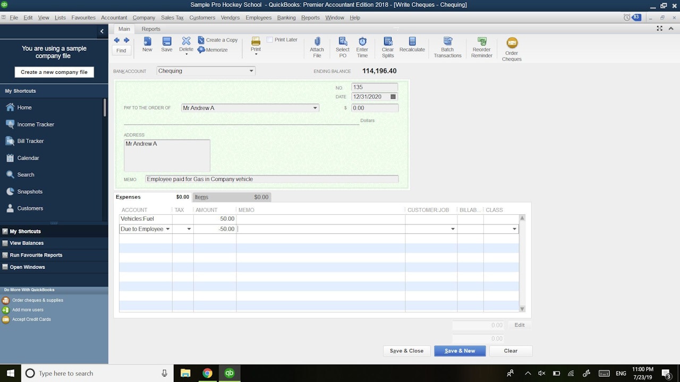Enable the Print Later checkbox
The image size is (680, 382).
click(x=270, y=40)
